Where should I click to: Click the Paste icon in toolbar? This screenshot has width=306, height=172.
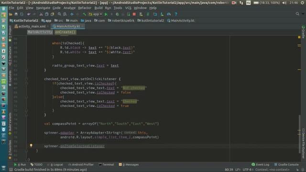[x=52, y=14]
